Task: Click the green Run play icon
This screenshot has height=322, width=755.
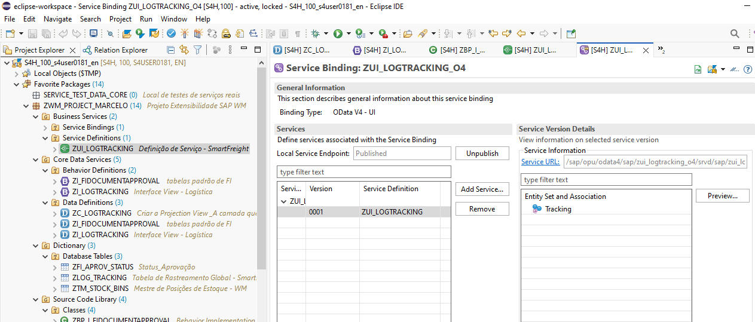Action: coord(338,34)
